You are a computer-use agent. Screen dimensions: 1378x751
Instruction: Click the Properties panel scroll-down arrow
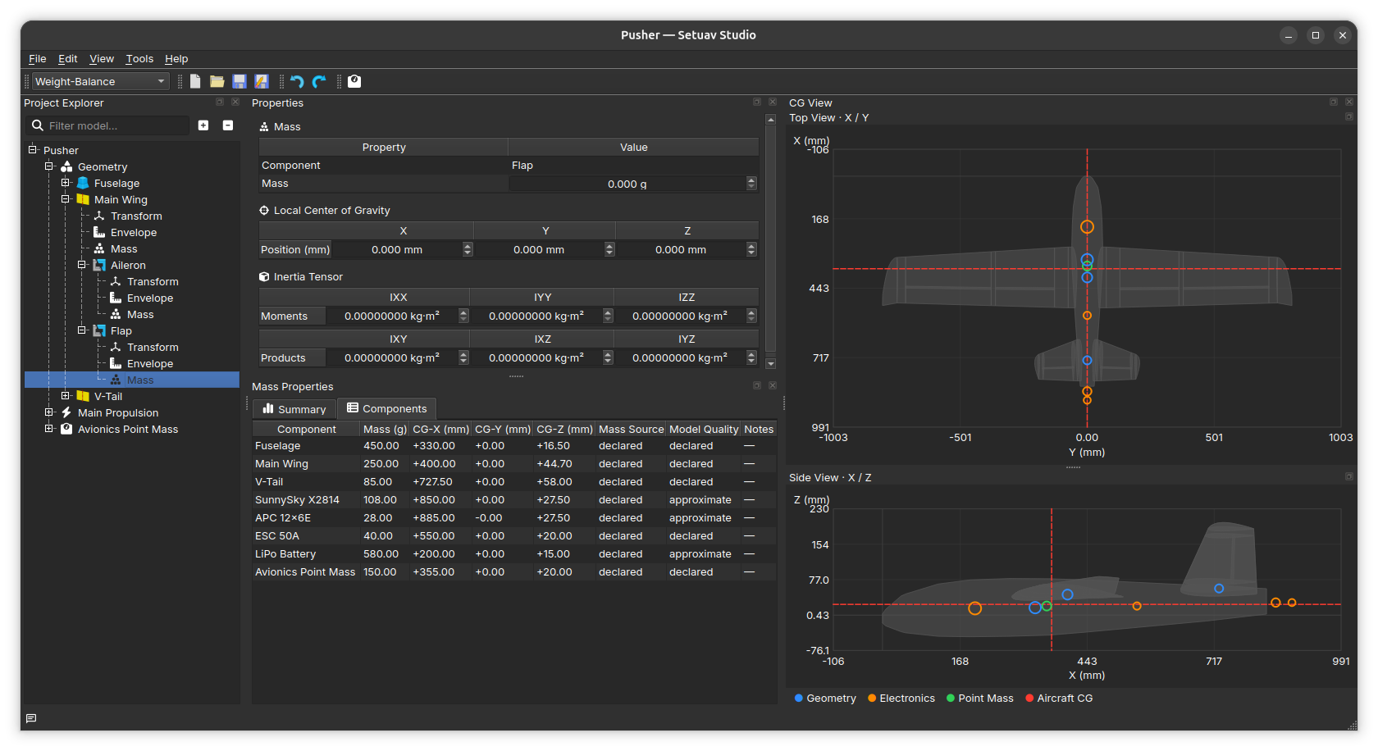click(x=770, y=363)
